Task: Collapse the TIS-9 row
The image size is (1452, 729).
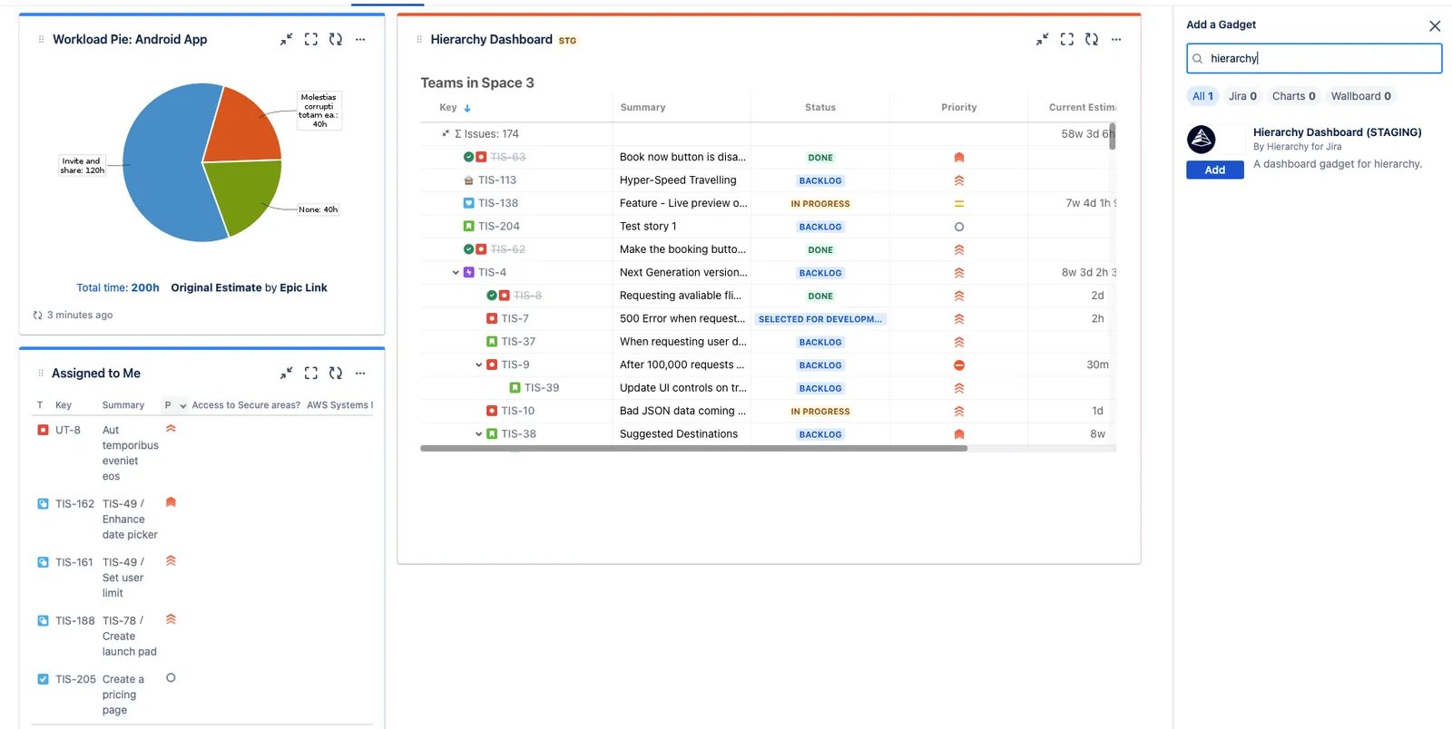Action: (x=479, y=365)
